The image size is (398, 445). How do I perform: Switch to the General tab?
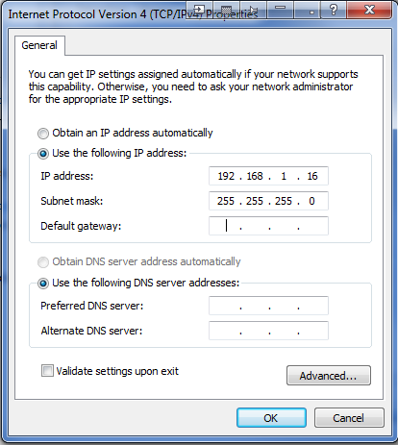[x=39, y=45]
